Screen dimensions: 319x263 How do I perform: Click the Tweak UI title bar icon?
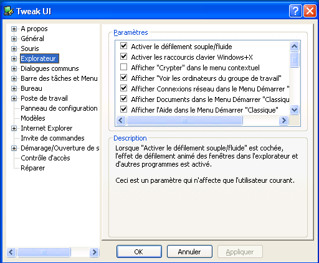9,11
